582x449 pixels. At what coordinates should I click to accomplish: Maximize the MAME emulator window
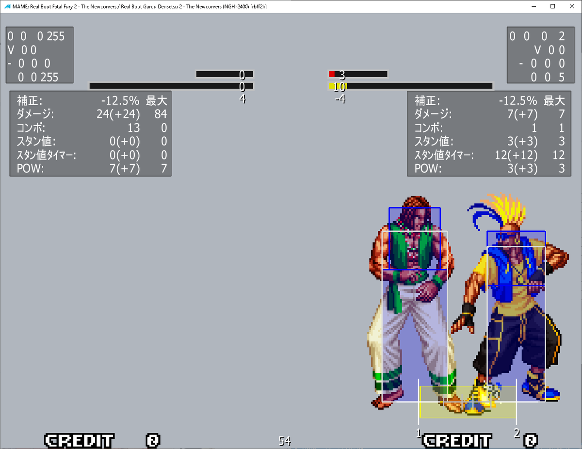point(552,6)
